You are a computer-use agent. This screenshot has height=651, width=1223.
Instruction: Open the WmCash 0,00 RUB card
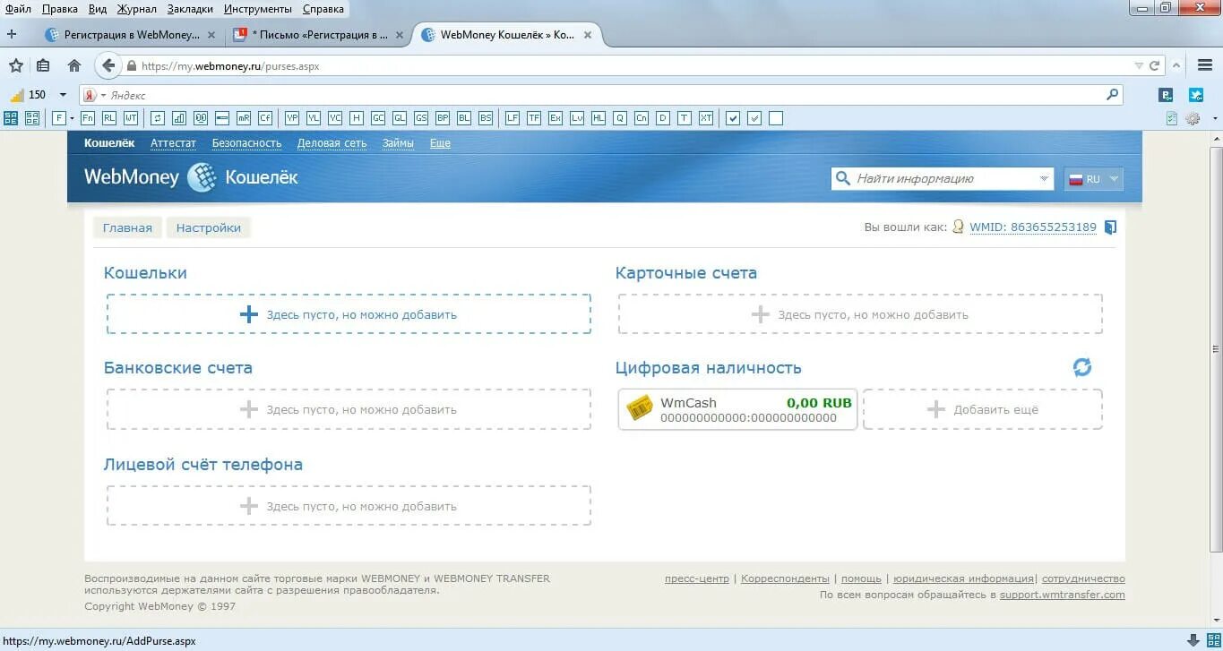pos(737,409)
